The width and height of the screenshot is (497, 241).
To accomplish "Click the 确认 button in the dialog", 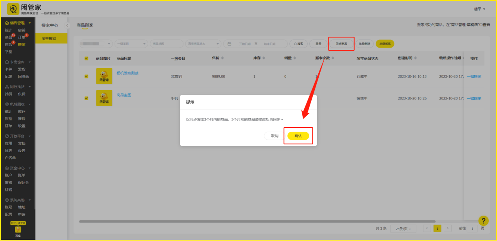I will pyautogui.click(x=298, y=136).
